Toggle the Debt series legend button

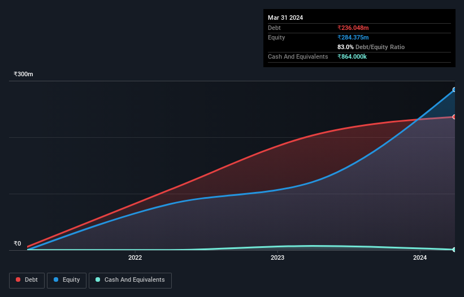27,280
